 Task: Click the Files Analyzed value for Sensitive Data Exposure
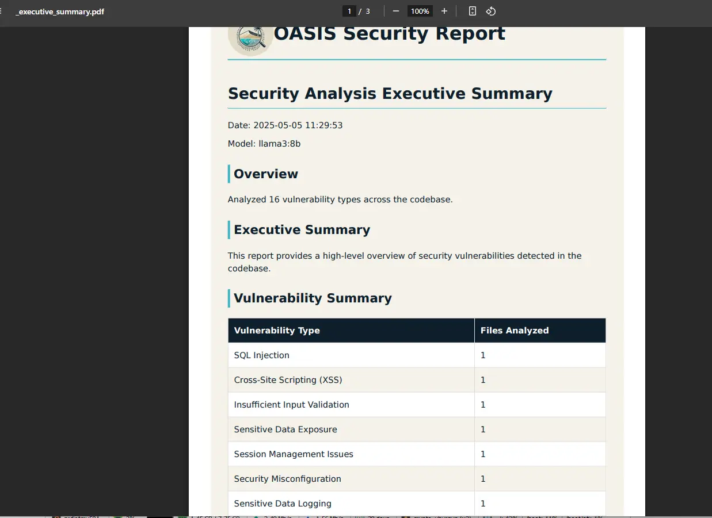point(540,429)
